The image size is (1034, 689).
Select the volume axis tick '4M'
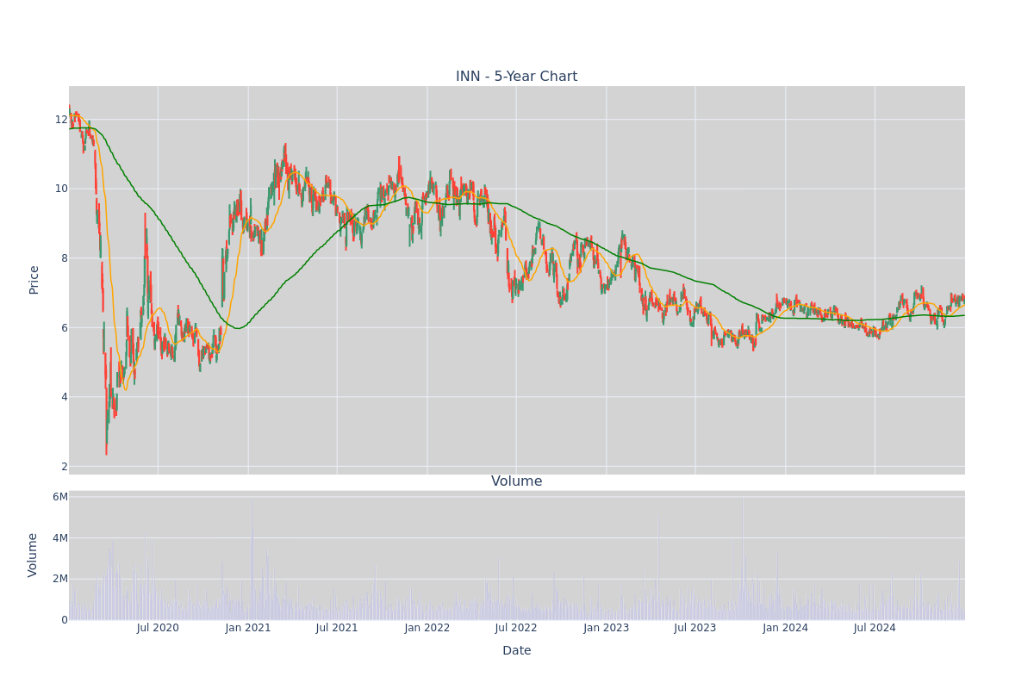60,538
